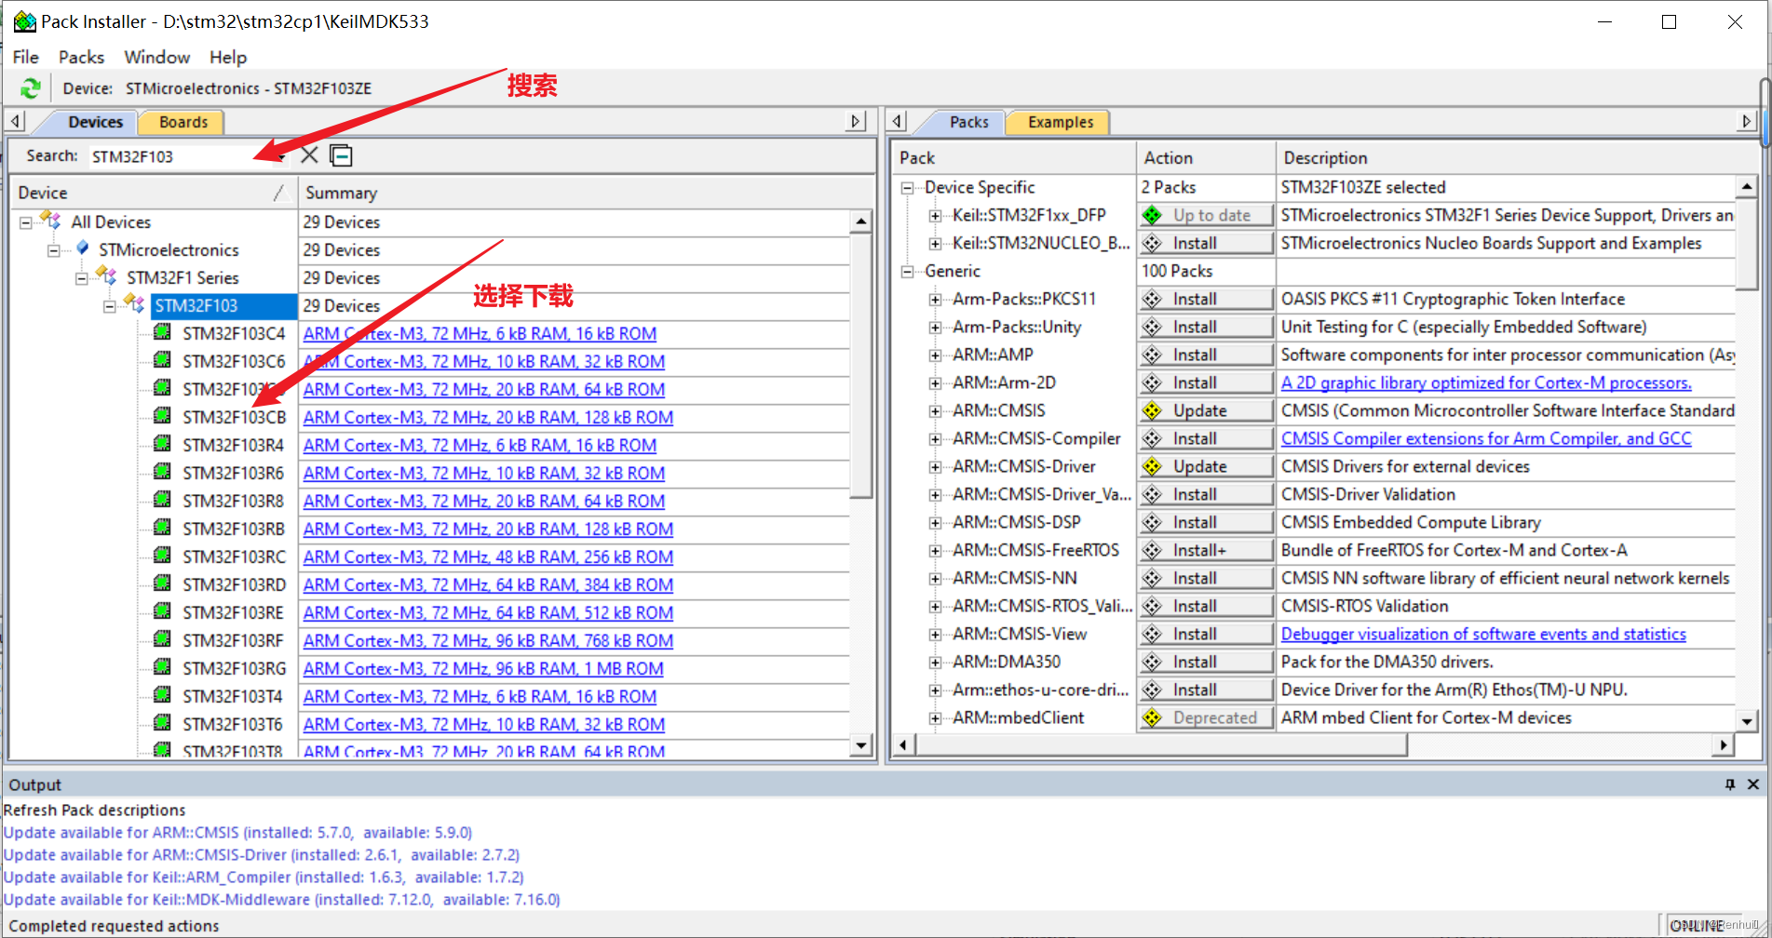Click the STM32F103T6 chip icon
Screen dimensions: 1772x938
click(x=162, y=723)
